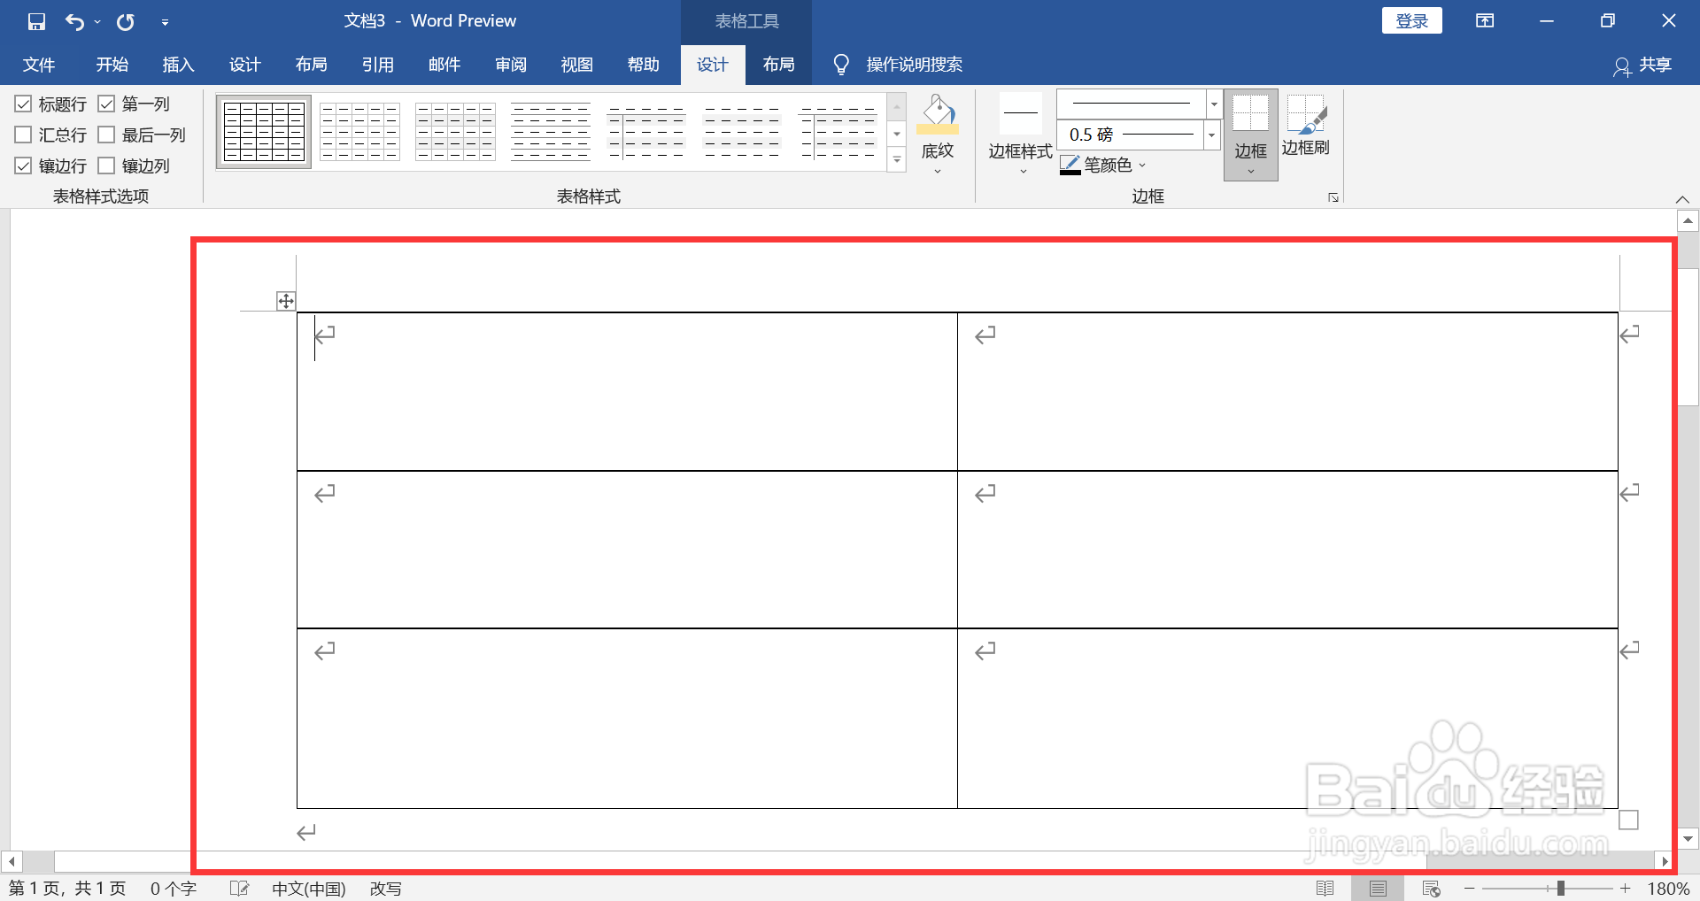Customize the quick access toolbar
This screenshot has width=1700, height=901.
[x=165, y=22]
